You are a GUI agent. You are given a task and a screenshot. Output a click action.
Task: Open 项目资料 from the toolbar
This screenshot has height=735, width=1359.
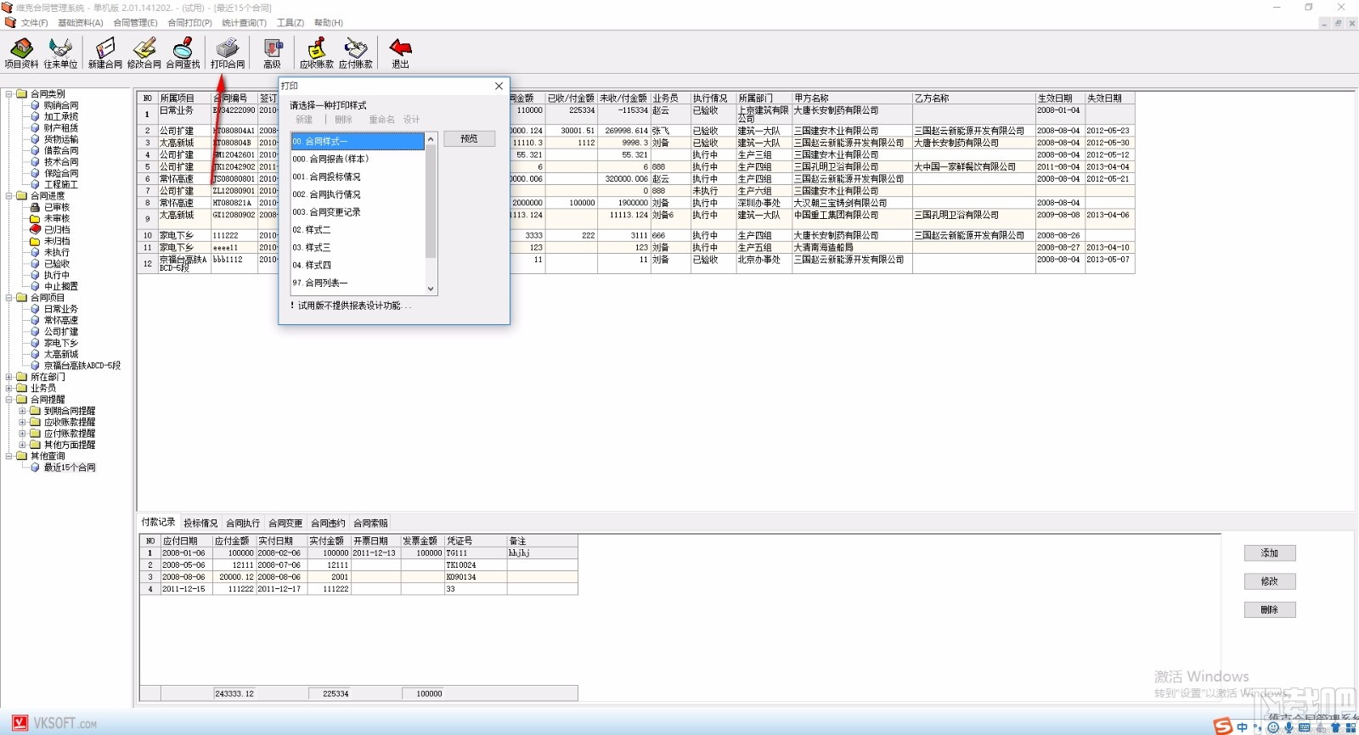coord(21,53)
